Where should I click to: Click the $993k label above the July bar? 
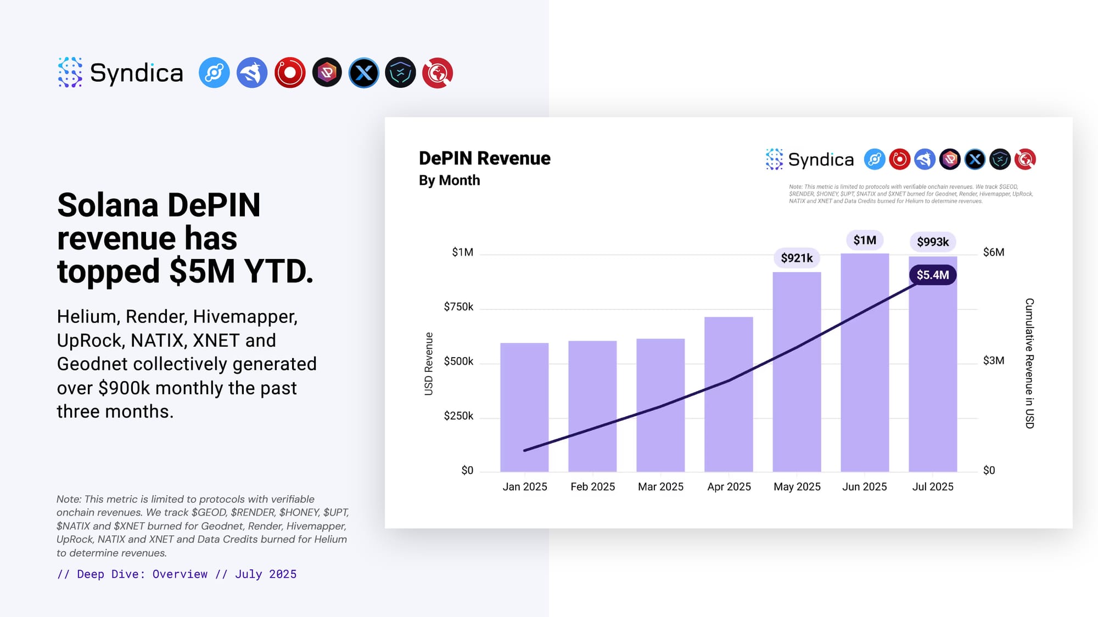(933, 242)
